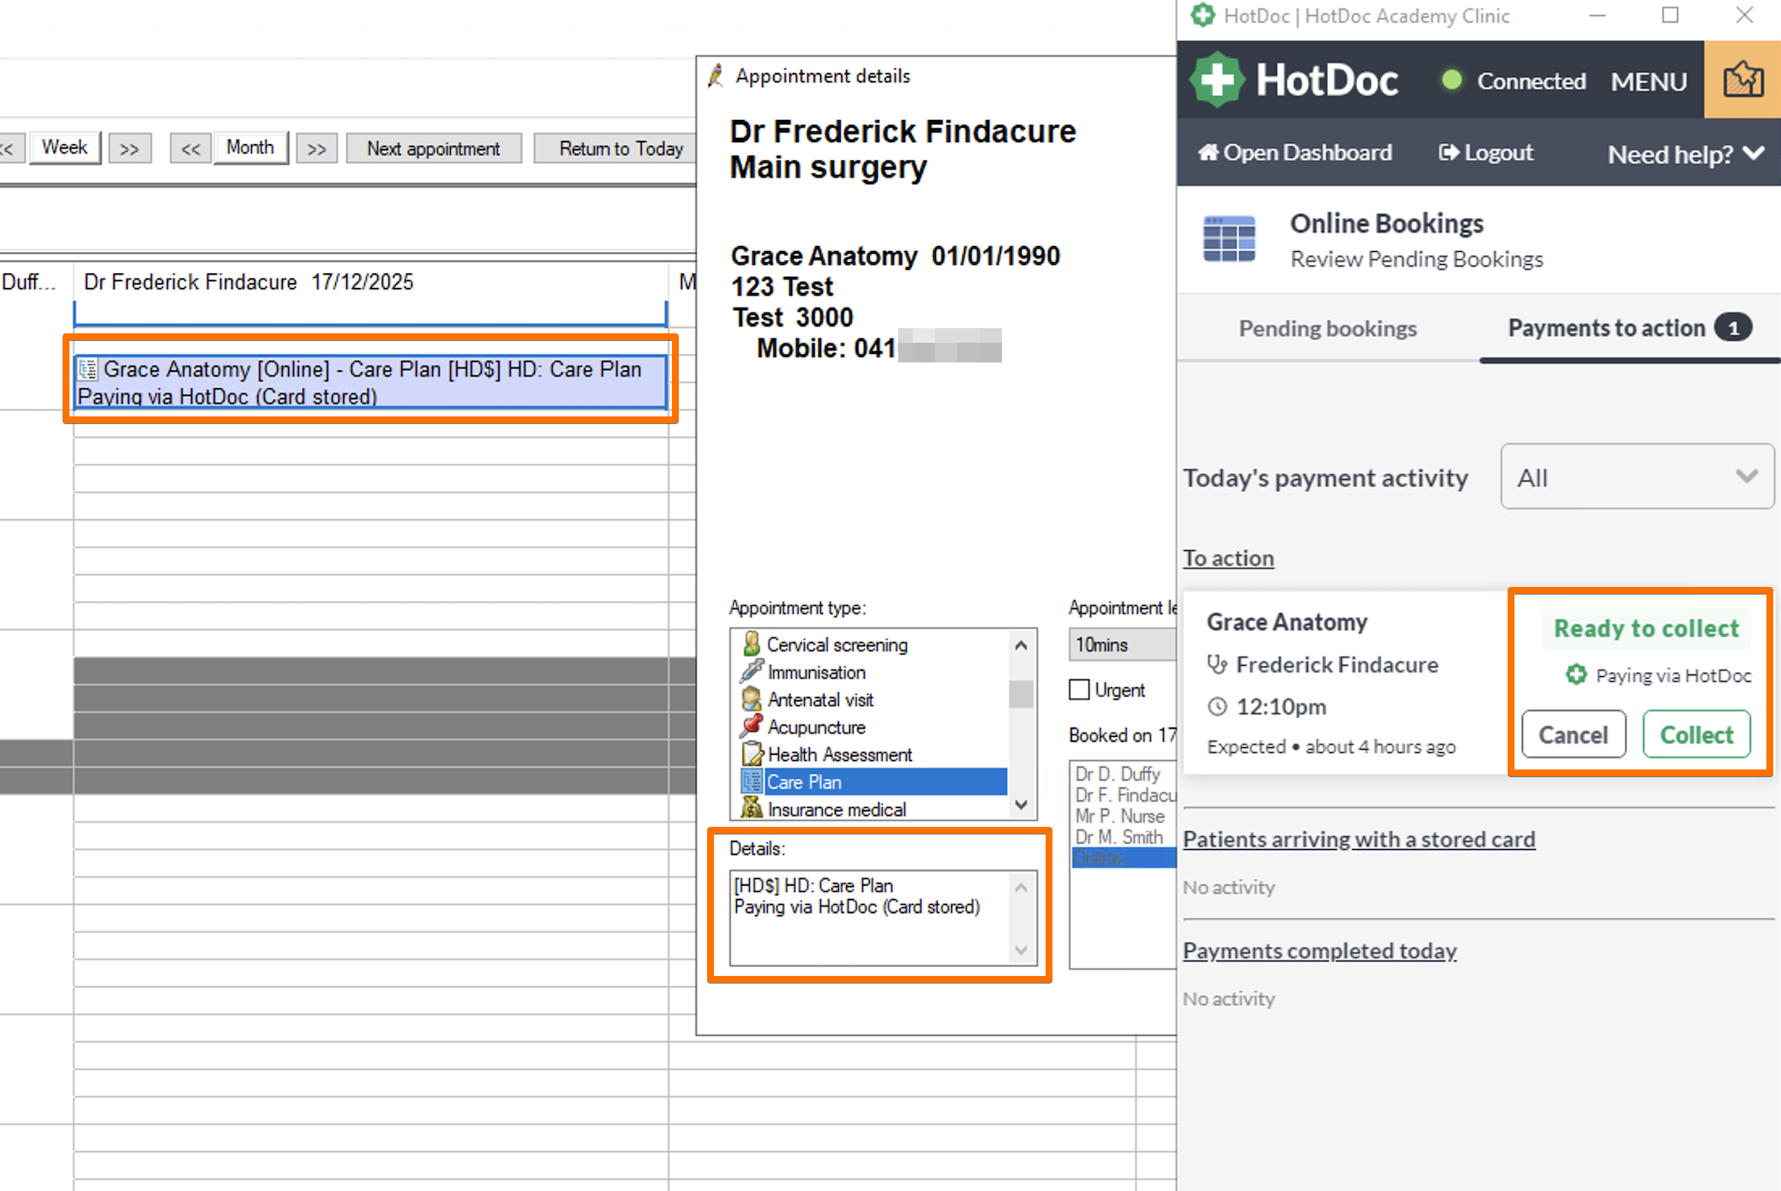Click the clock icon beside 12:10pm
Viewport: 1781px width, 1191px height.
(1217, 707)
